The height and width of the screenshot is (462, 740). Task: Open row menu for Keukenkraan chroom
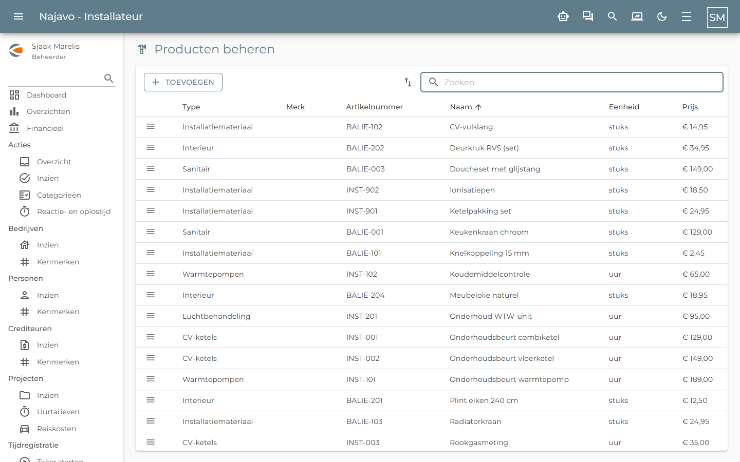click(x=151, y=232)
